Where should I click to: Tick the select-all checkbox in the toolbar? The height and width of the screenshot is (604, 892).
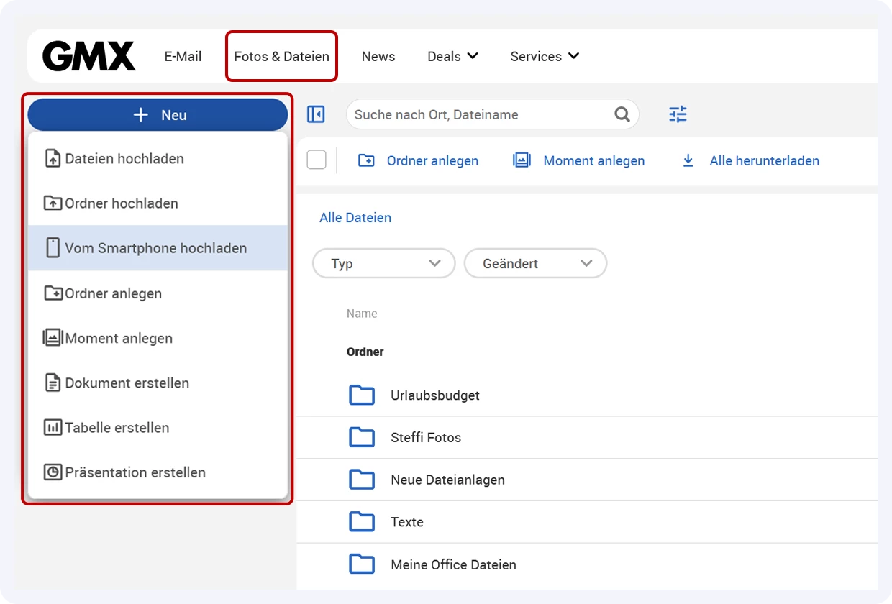[x=317, y=160]
